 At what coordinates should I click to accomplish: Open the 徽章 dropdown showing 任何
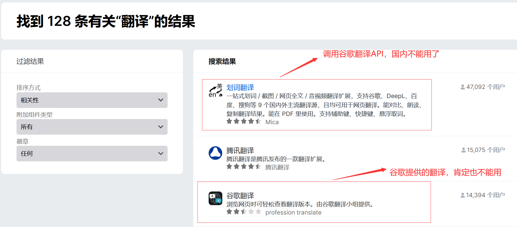(92, 153)
